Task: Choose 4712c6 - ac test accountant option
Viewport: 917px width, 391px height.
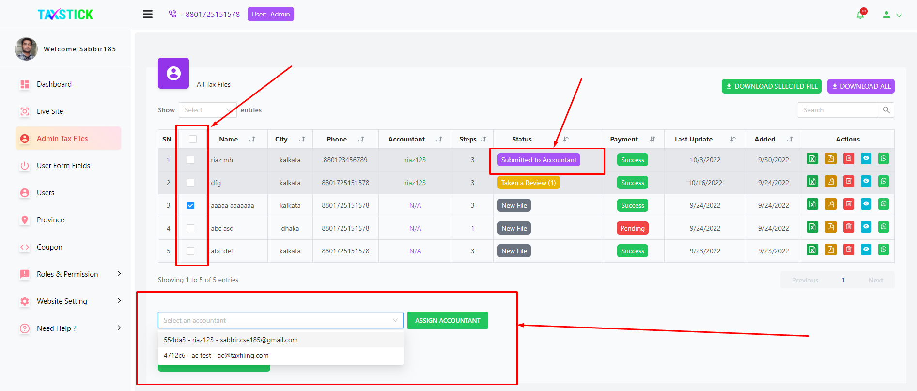Action: pyautogui.click(x=280, y=355)
